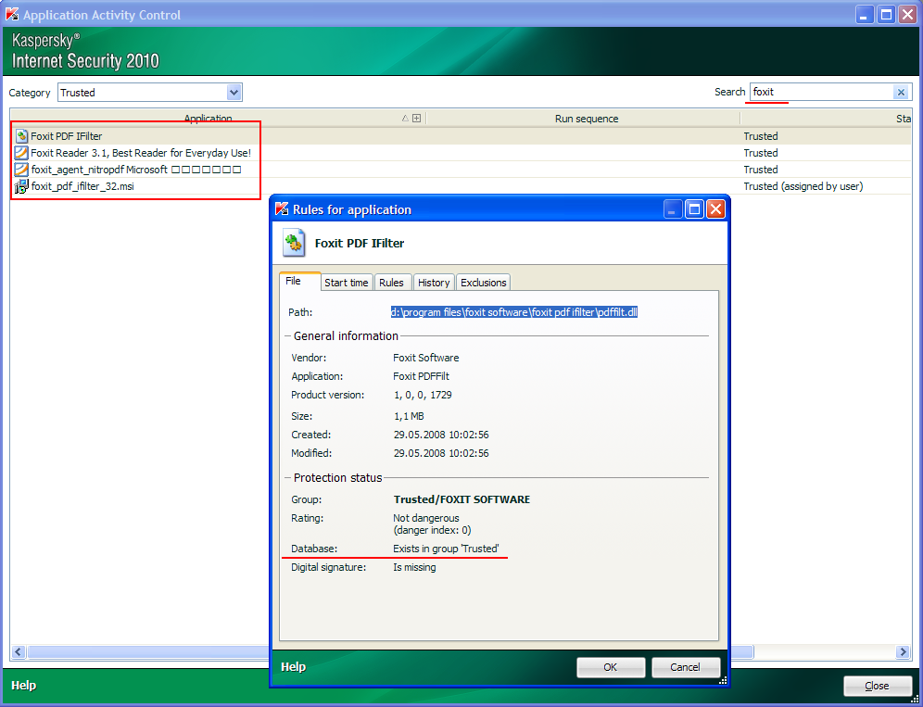Open the Exclusions tab
Viewport: 923px width, 707px height.
point(484,283)
